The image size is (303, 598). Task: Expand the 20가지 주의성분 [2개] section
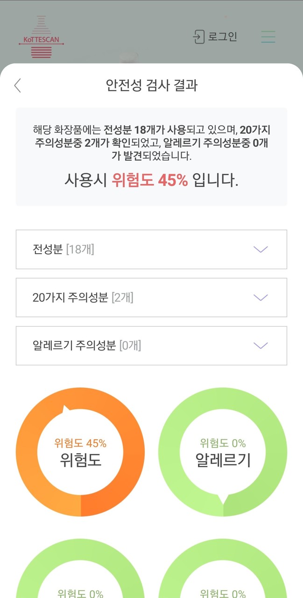pos(151,298)
